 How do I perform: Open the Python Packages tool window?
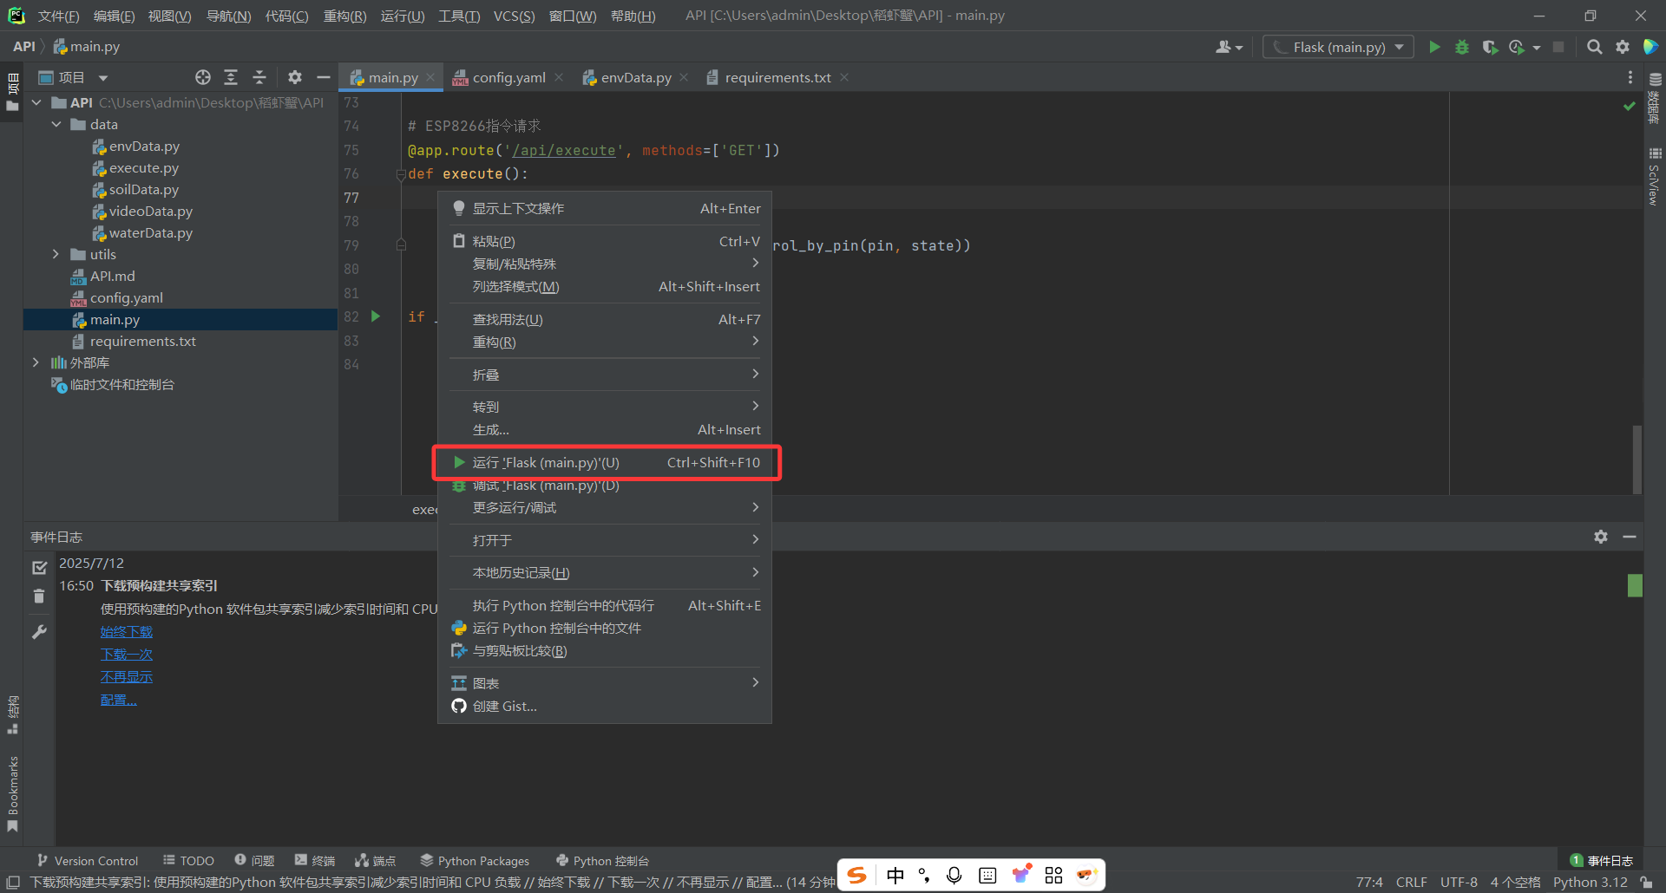coord(475,860)
